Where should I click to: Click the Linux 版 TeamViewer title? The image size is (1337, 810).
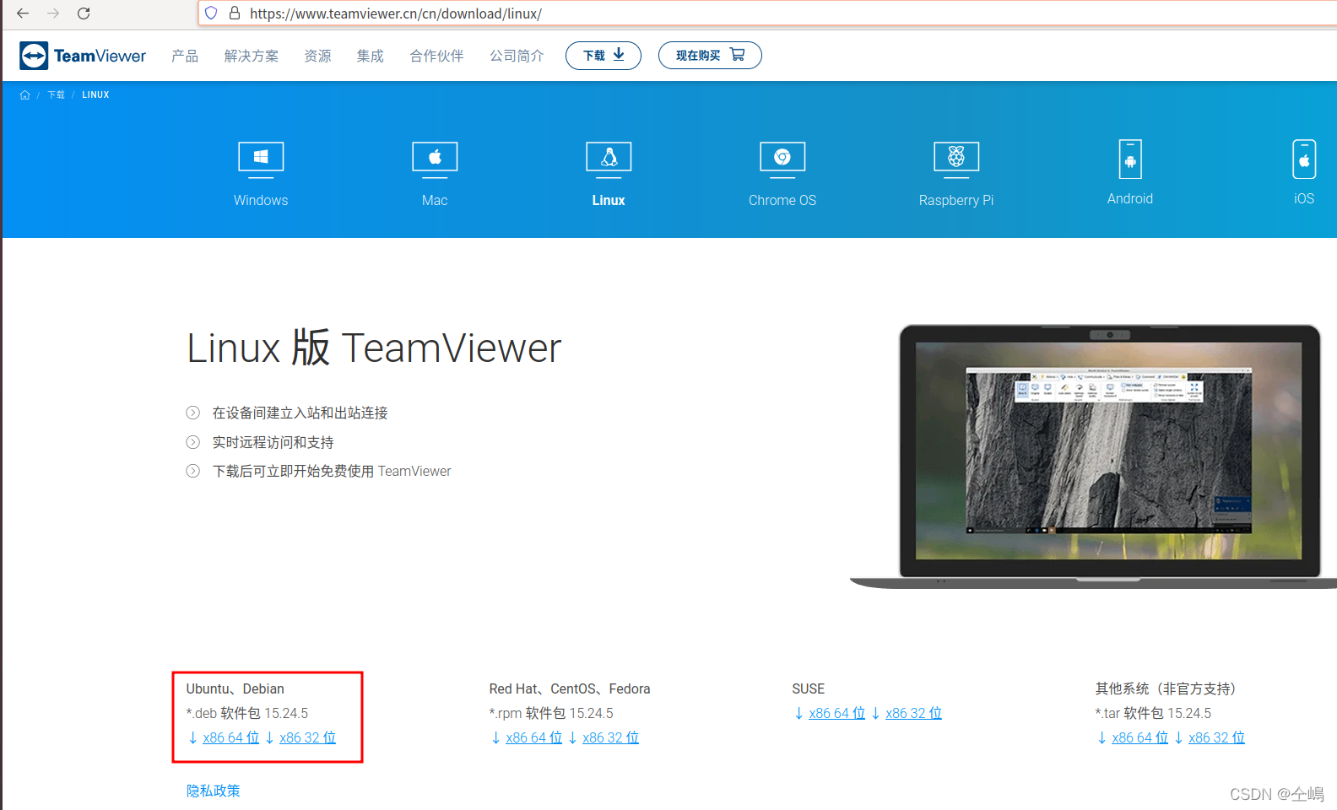pyautogui.click(x=374, y=348)
